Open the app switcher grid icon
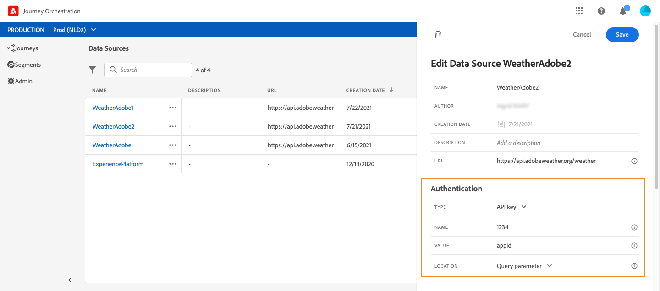 click(x=579, y=11)
